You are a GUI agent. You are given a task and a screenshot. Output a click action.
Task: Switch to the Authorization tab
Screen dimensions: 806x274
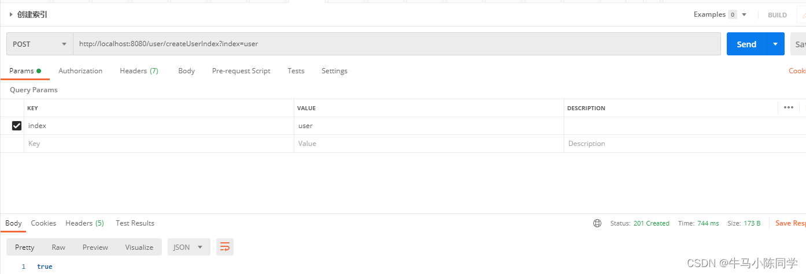tap(80, 71)
